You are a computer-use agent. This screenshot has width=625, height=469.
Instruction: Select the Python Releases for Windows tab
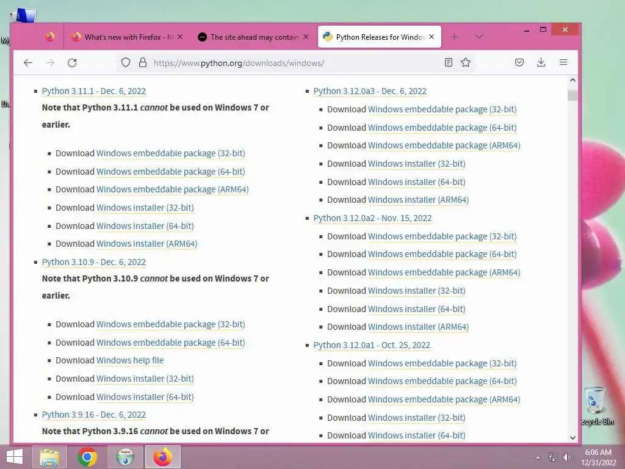tap(380, 37)
